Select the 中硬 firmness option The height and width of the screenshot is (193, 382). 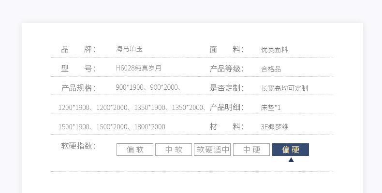[x=251, y=150]
